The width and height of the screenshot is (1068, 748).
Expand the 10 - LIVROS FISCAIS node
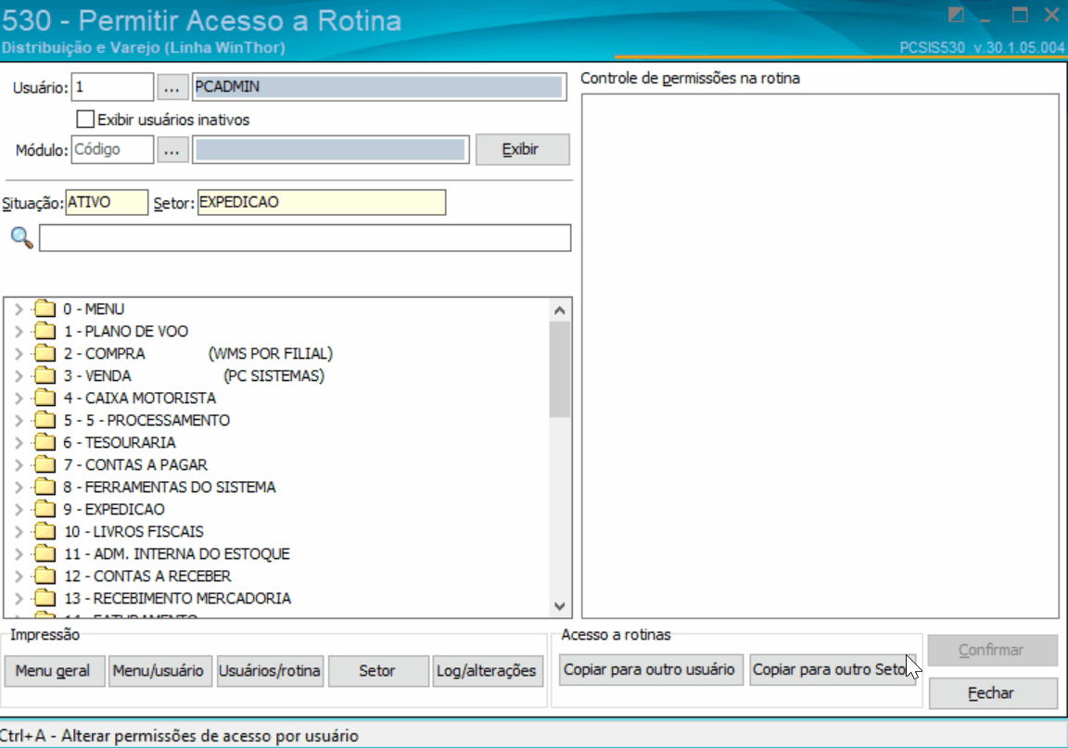pyautogui.click(x=19, y=532)
